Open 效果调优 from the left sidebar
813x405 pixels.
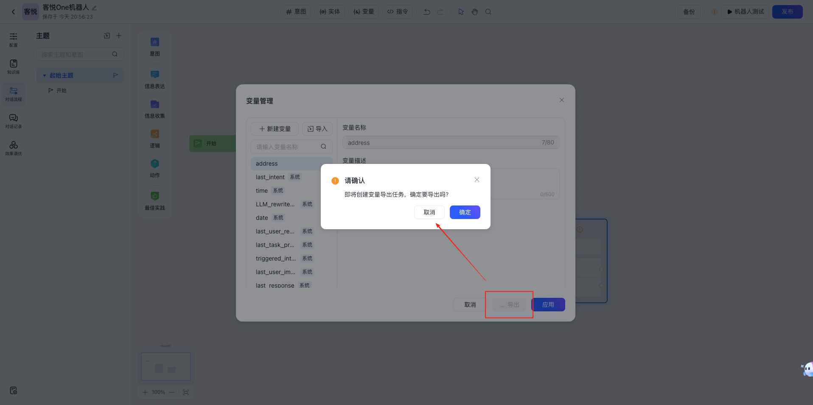pyautogui.click(x=14, y=148)
